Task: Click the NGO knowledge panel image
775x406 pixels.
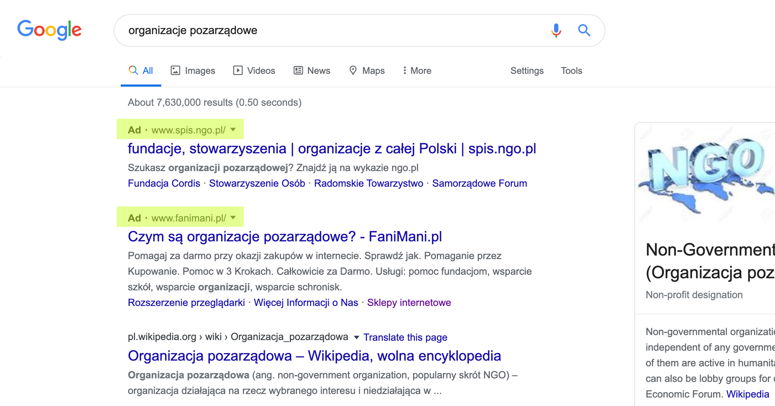Action: pyautogui.click(x=706, y=175)
